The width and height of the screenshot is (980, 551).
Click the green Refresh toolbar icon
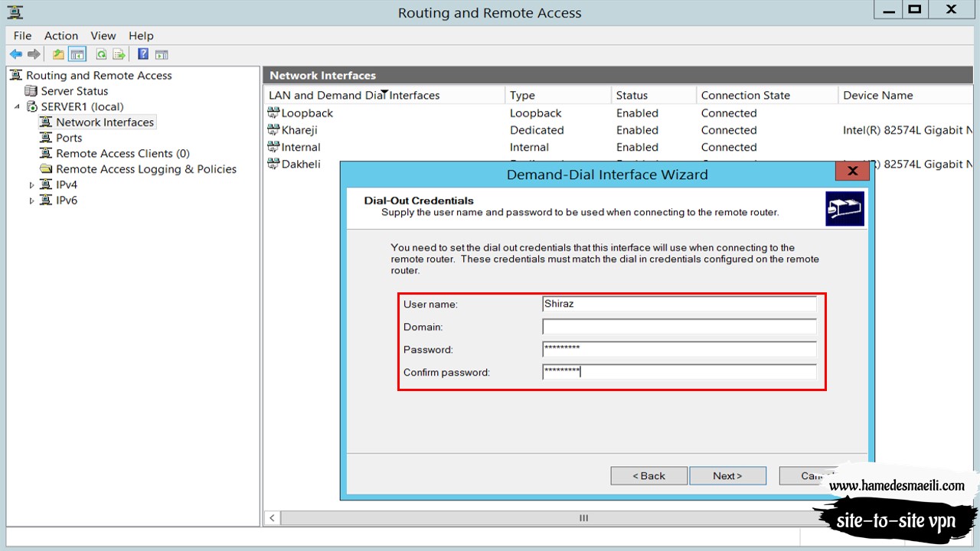click(101, 54)
